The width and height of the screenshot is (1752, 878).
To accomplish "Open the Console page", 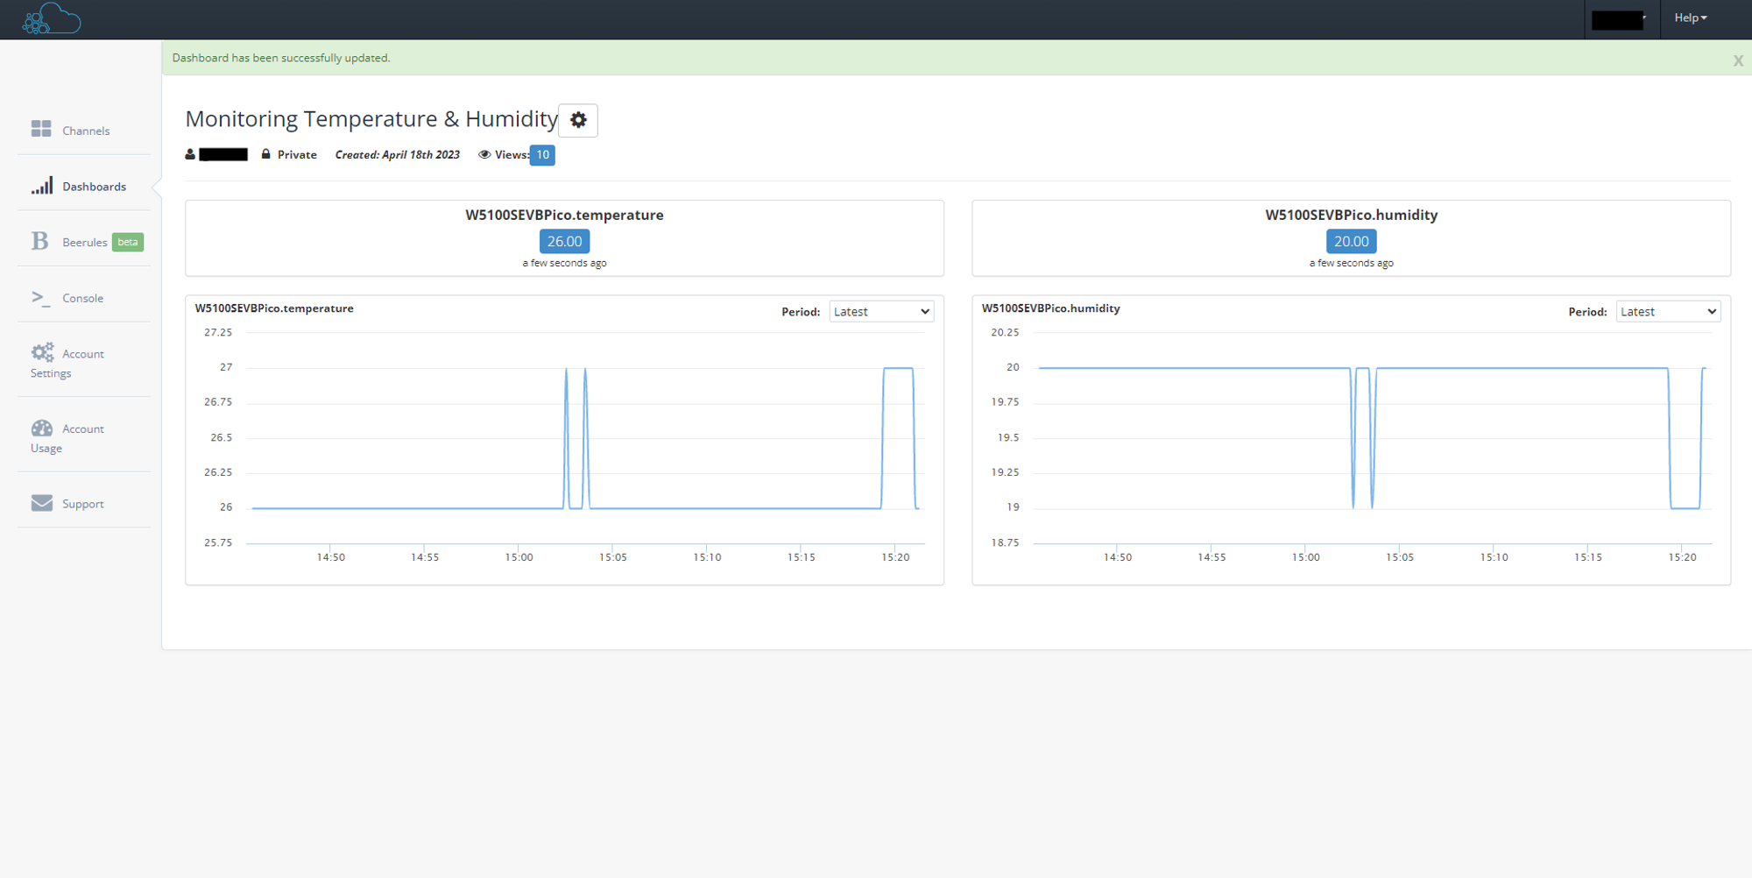I will [84, 298].
